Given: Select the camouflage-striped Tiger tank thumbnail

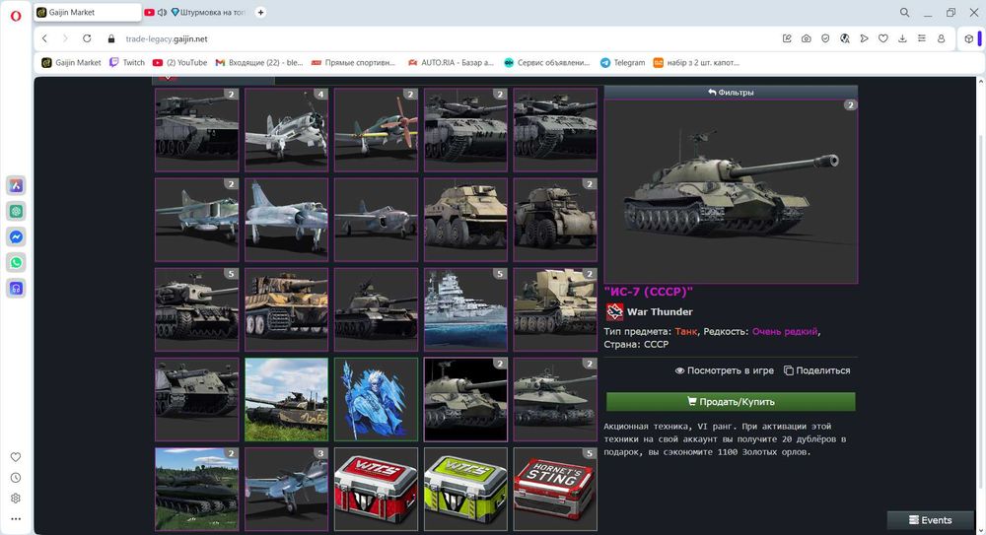Looking at the screenshot, I should coord(286,310).
